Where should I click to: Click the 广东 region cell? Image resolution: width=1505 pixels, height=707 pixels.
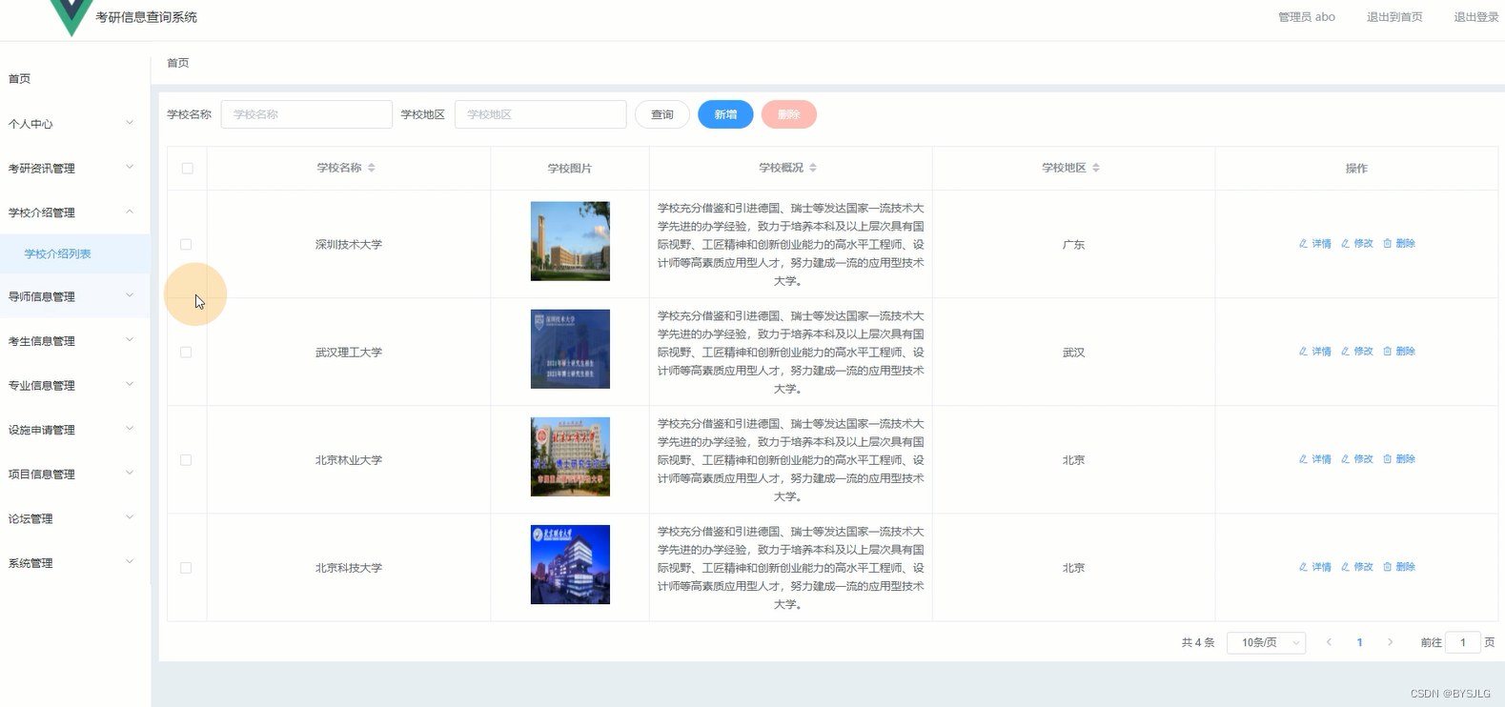click(1073, 245)
